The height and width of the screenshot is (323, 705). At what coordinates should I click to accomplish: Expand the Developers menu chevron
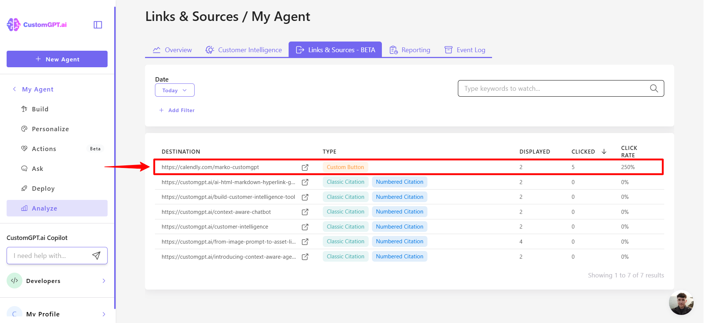[x=104, y=281]
